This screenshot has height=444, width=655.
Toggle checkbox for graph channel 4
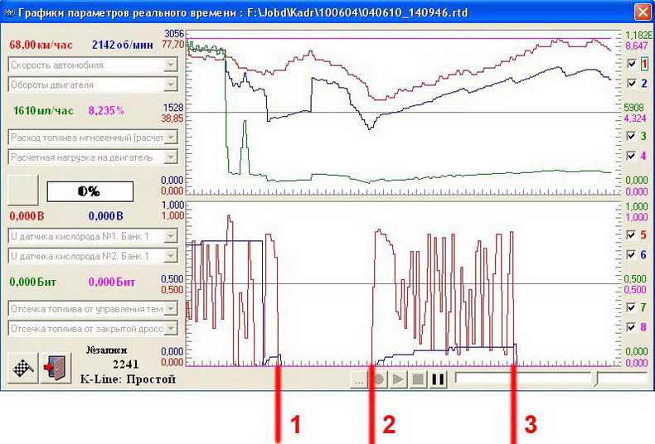pyautogui.click(x=632, y=156)
